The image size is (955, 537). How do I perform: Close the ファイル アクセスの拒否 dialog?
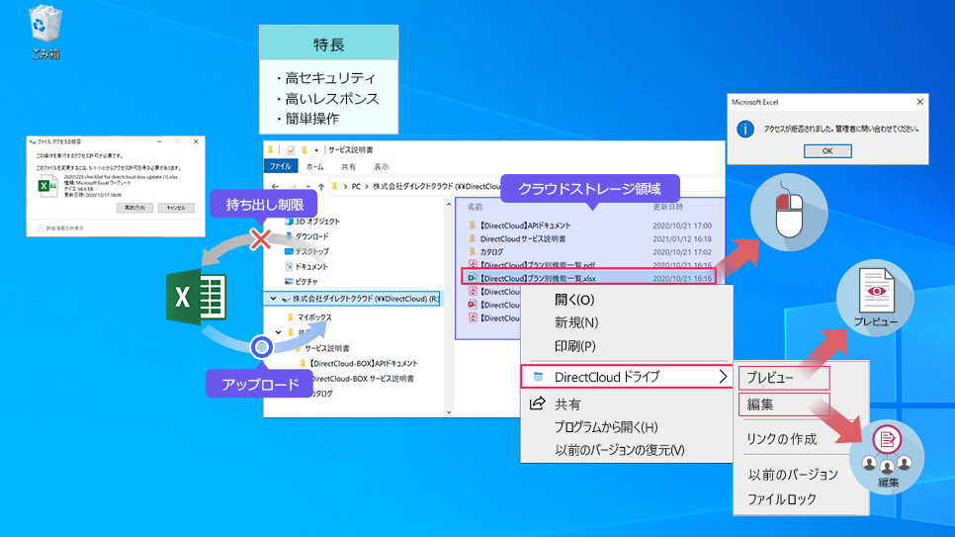(x=196, y=141)
